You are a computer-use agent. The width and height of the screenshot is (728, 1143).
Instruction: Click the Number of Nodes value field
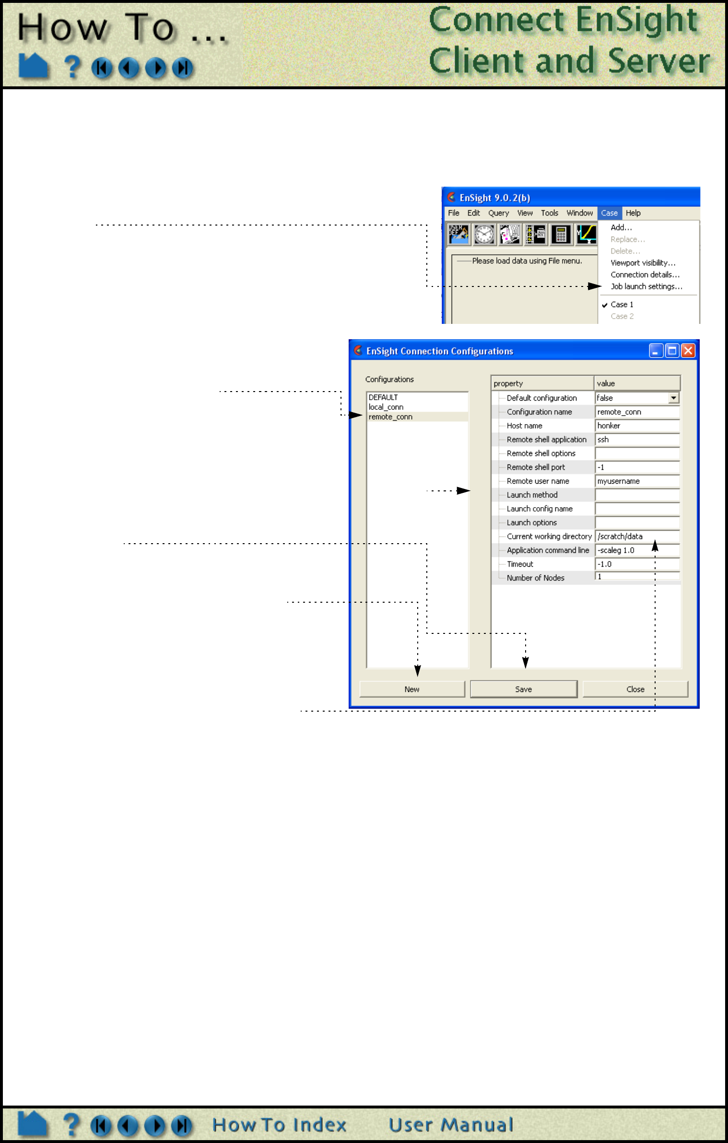pyautogui.click(x=637, y=577)
